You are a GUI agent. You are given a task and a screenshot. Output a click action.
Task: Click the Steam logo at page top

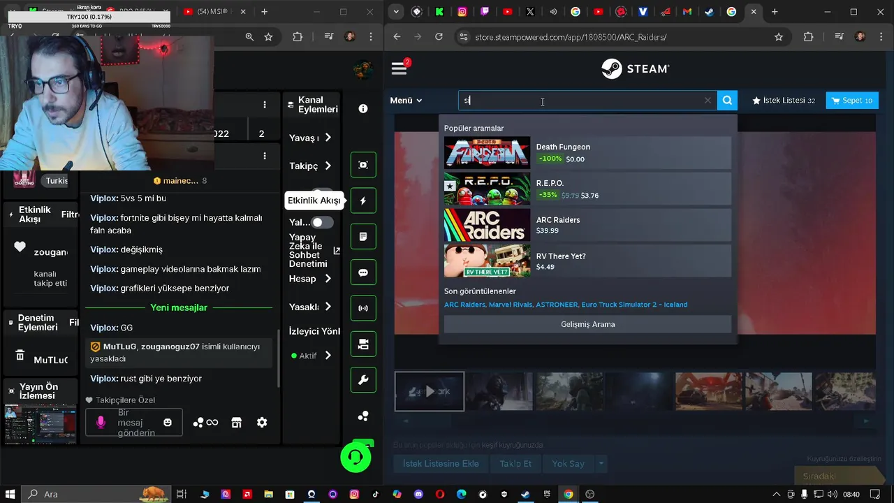tap(636, 68)
